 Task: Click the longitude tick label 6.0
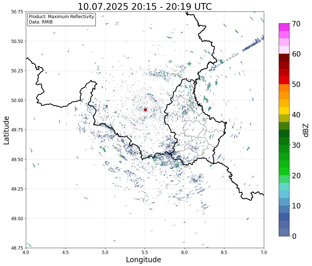click(x=185, y=252)
